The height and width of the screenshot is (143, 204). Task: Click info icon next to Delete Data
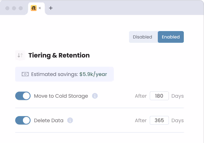coord(70,120)
